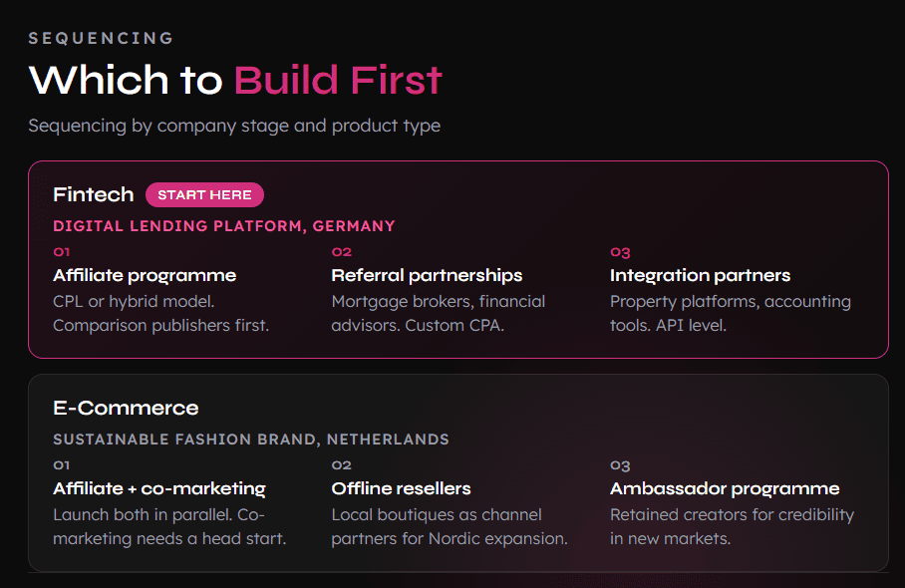The width and height of the screenshot is (905, 588).
Task: Click the Which to Build First title
Action: (235, 80)
